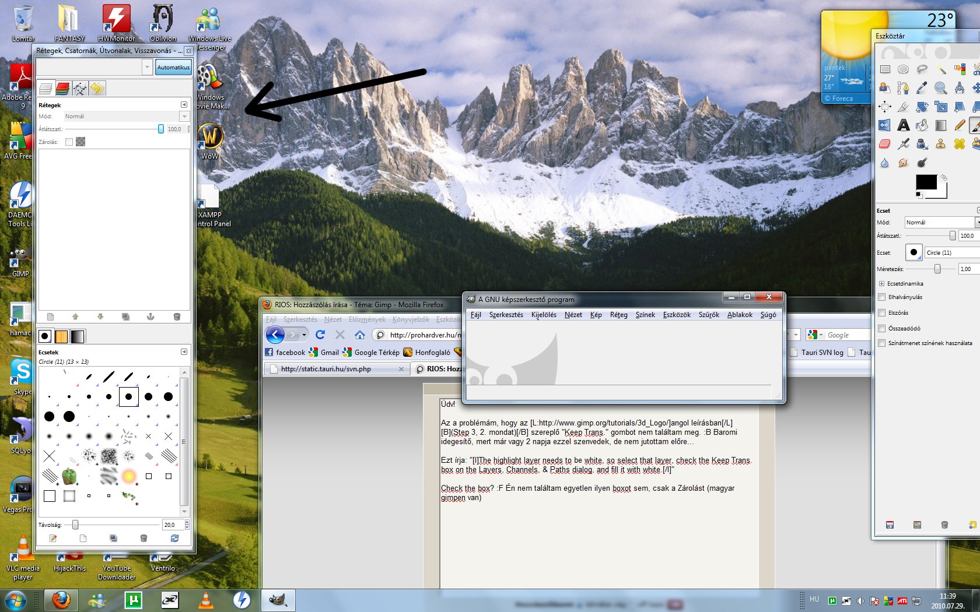Enable the Elszórás checkbox

pos(882,313)
